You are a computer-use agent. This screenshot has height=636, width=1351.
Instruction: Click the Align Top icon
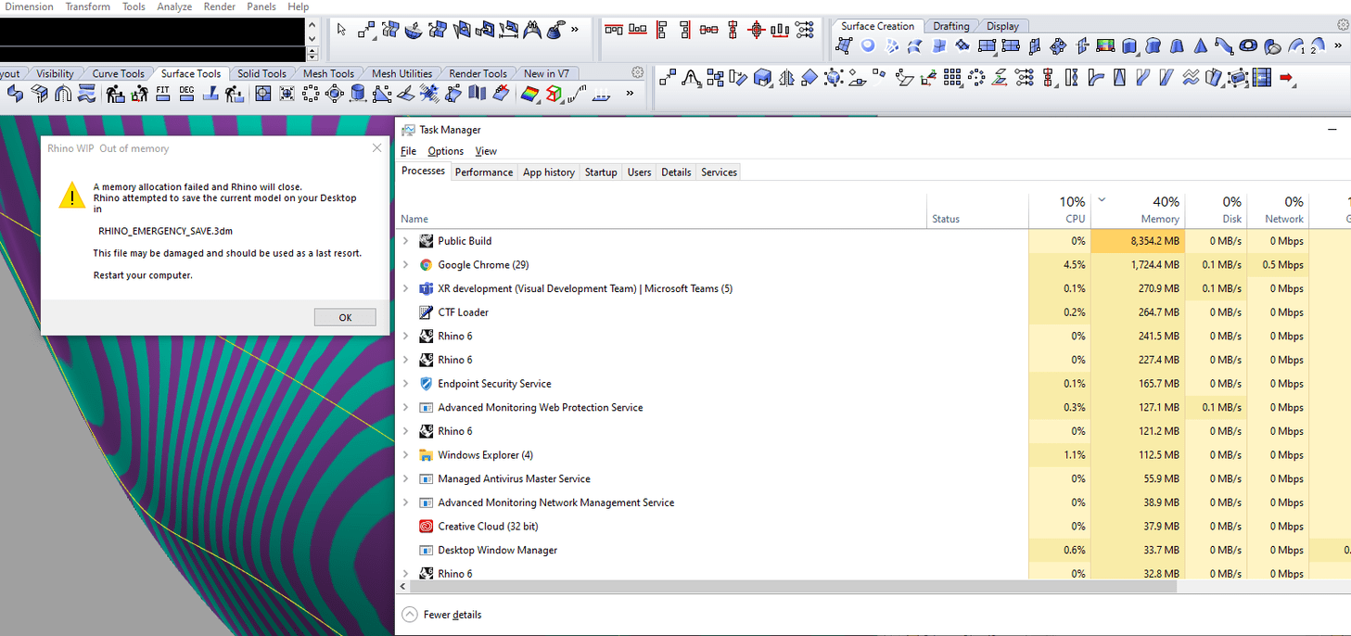tap(613, 30)
